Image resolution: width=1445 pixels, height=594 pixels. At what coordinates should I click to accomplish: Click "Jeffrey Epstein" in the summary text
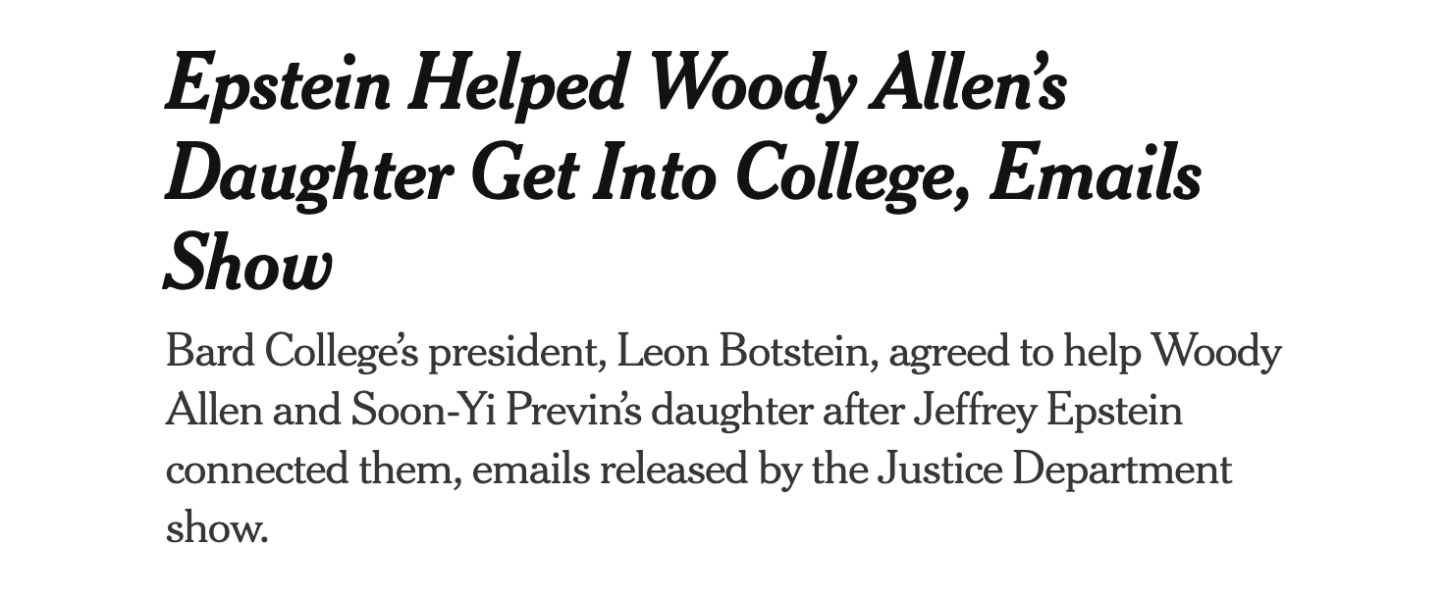click(x=1047, y=410)
